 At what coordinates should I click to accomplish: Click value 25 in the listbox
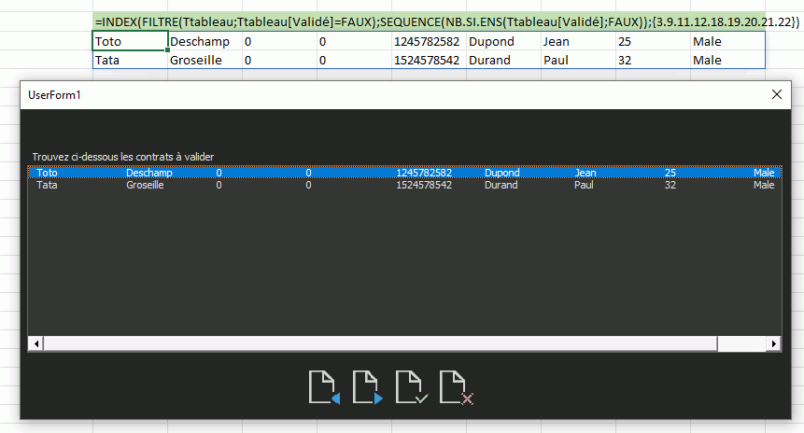click(x=670, y=173)
